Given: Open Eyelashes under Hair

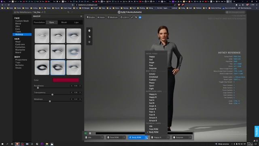Looking at the screenshot, I should tap(20, 47).
